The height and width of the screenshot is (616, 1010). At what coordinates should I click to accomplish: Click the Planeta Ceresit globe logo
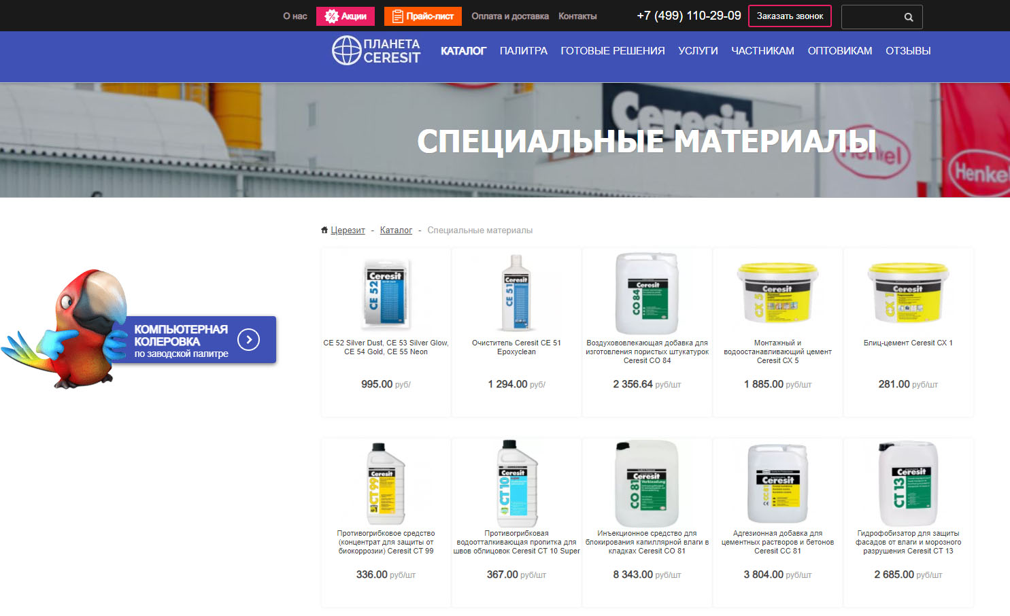coord(346,50)
